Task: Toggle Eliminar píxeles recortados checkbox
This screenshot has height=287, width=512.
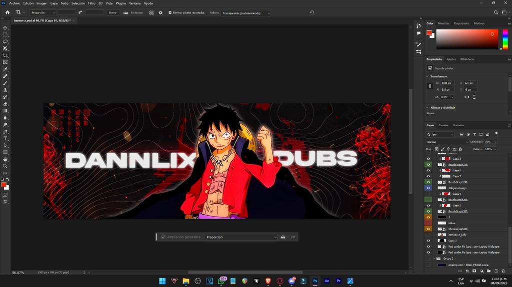Action: click(x=170, y=12)
